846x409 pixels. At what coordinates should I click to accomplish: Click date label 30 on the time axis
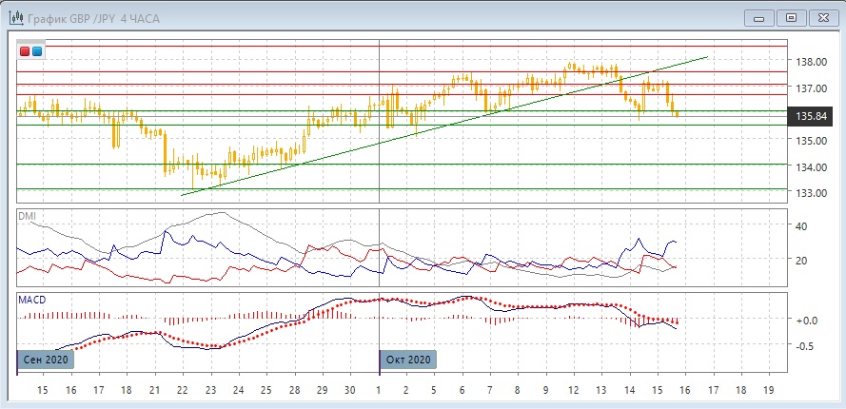(351, 390)
